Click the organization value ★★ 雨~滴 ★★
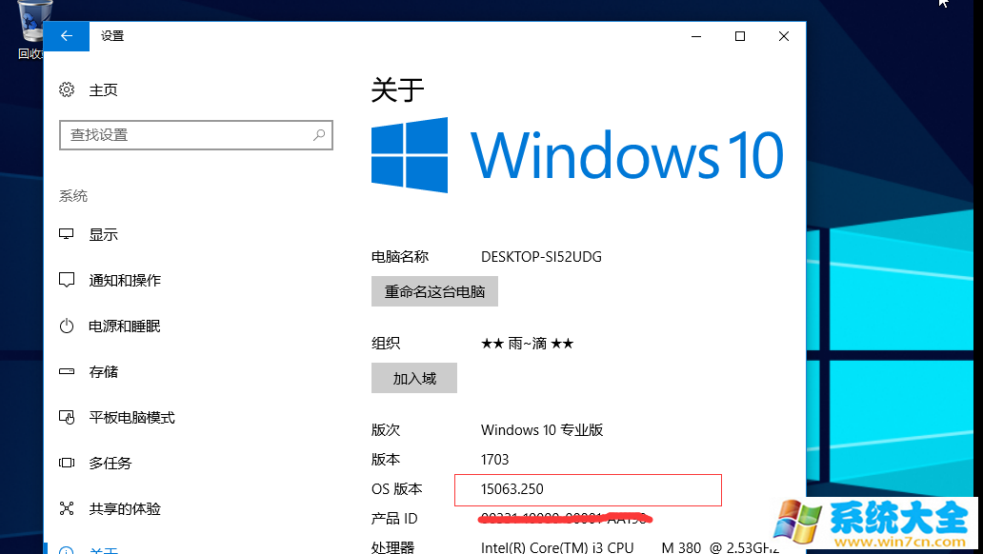The height and width of the screenshot is (554, 983). [x=527, y=344]
